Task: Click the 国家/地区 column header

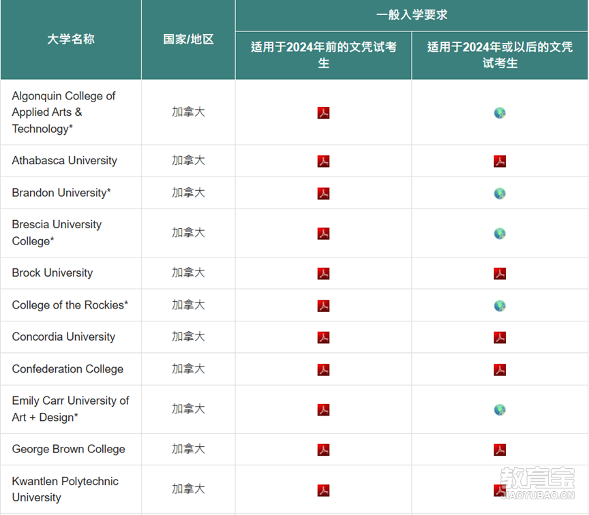Action: (188, 39)
